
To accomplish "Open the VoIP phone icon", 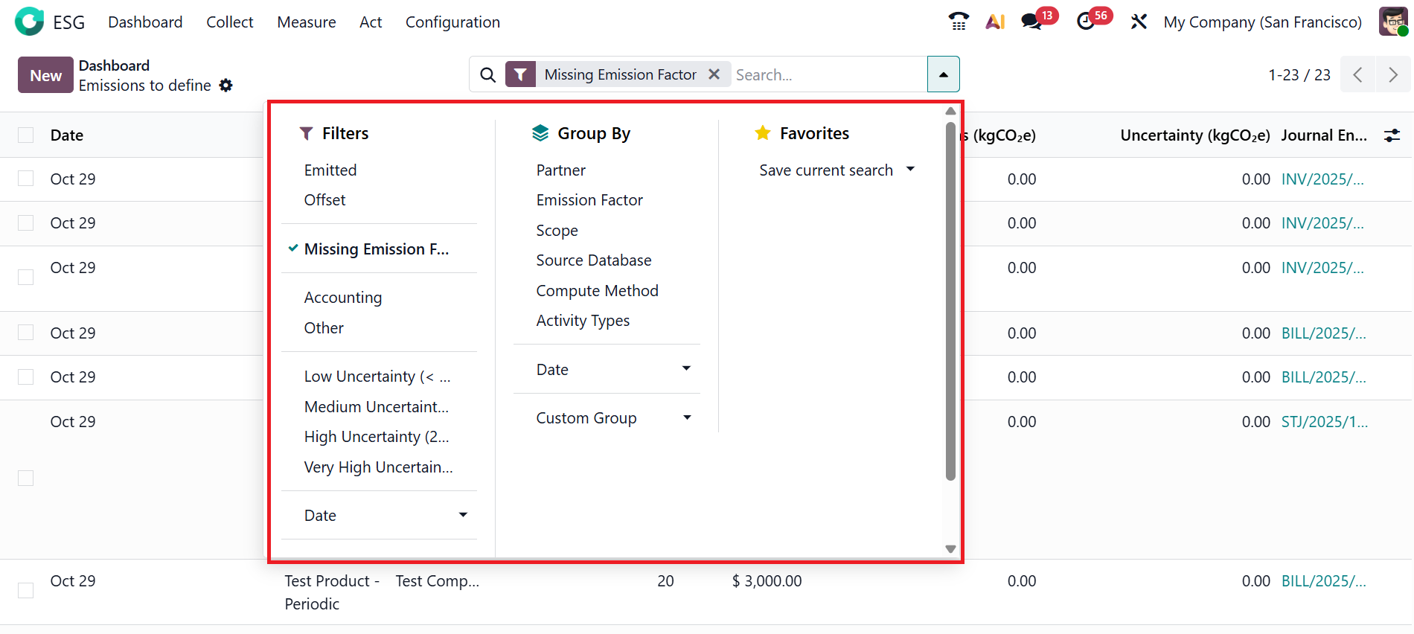I will pyautogui.click(x=959, y=22).
